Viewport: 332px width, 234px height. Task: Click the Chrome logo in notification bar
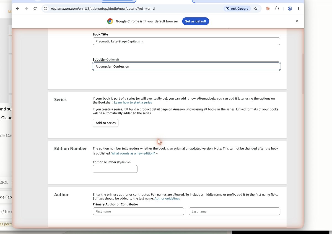click(x=110, y=21)
